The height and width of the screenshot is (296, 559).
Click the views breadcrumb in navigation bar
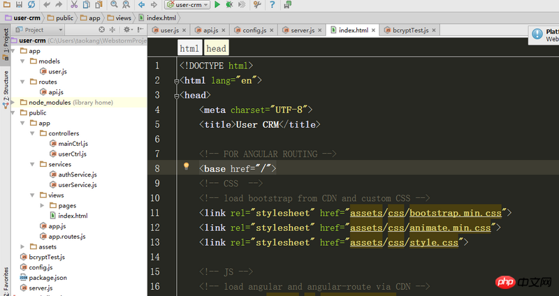[x=122, y=17]
